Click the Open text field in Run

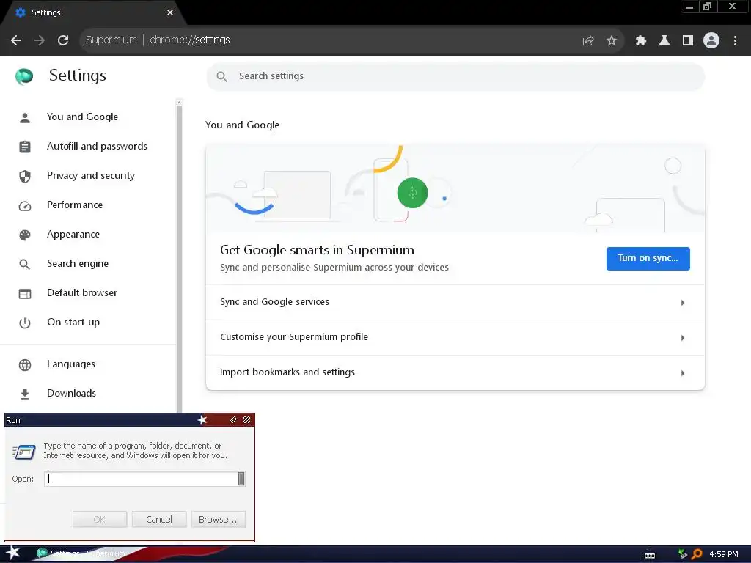point(142,479)
